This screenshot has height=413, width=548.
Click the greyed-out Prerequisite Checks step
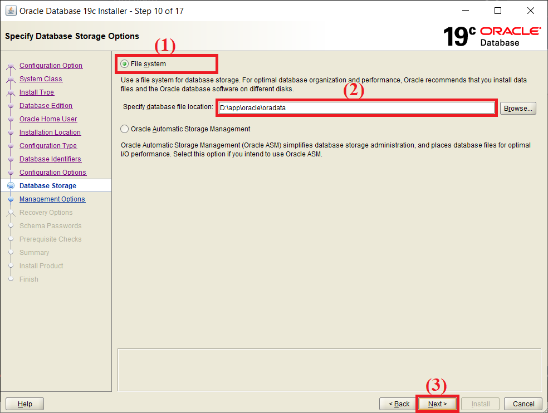(50, 239)
